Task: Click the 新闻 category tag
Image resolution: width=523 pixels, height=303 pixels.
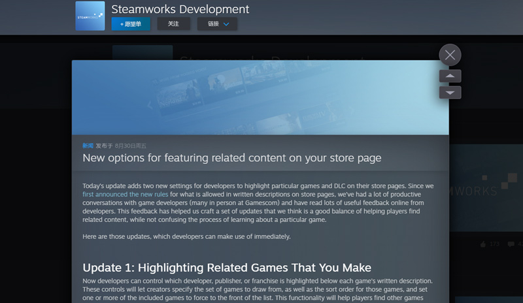Action: tap(88, 146)
